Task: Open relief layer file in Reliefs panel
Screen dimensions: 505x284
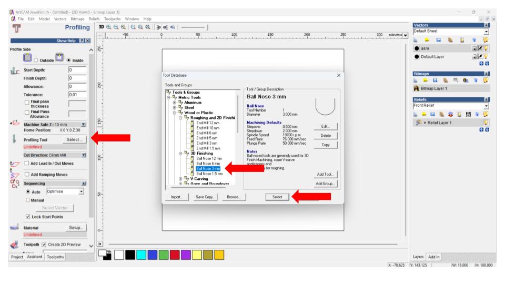Action: click(x=424, y=114)
